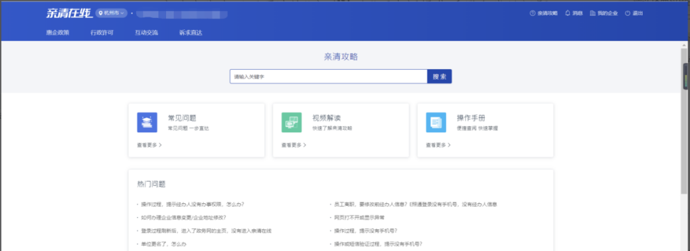Open question 员工离职，要修改前经办人信息？

[x=415, y=204]
